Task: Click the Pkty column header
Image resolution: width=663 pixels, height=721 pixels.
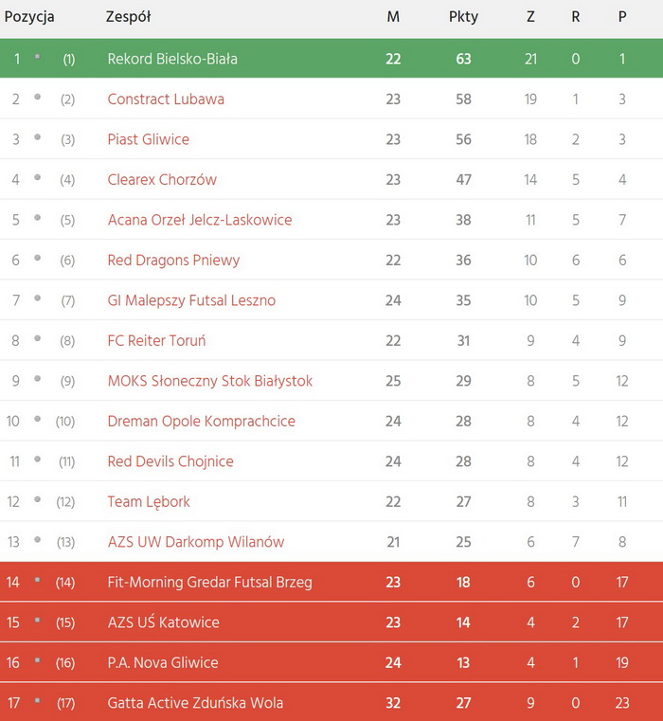Action: 463,17
